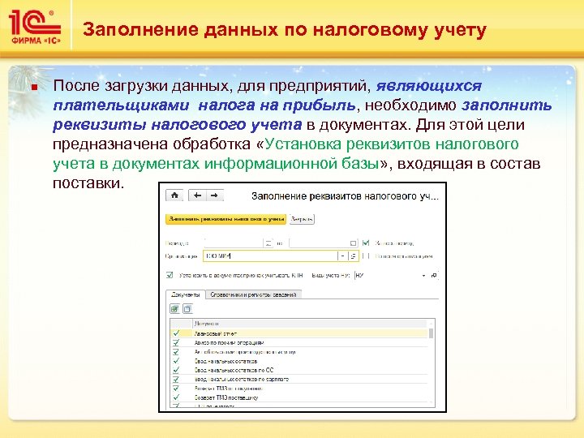Uncheck Авизо по прочим операциям row

176,342
